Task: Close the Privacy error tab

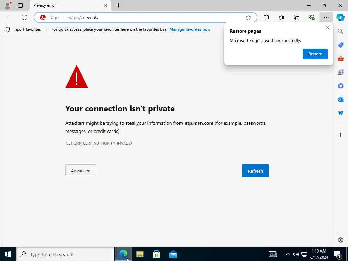Action: tap(106, 5)
